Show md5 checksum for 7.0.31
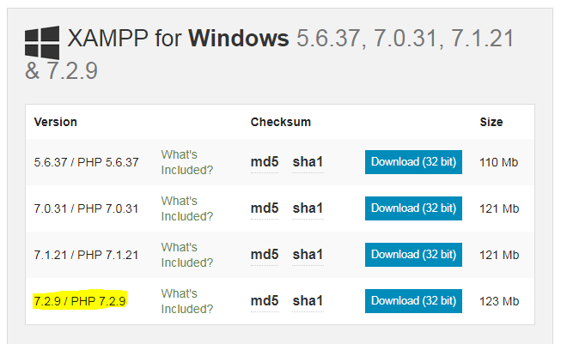 [265, 208]
